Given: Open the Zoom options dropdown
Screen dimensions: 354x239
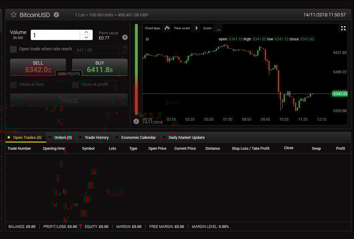Looking at the screenshot, I should (218, 28).
